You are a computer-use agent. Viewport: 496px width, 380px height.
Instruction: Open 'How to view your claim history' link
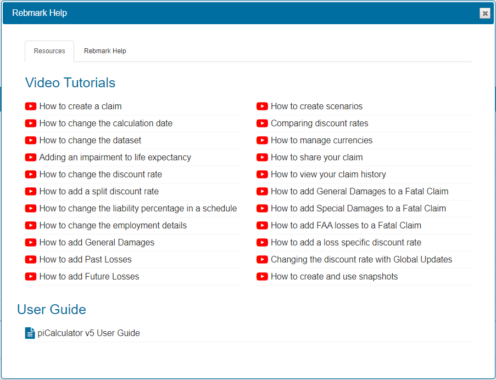pos(328,175)
